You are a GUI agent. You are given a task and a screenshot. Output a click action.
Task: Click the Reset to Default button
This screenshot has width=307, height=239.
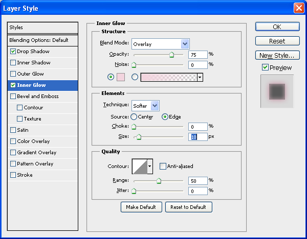[x=188, y=207]
